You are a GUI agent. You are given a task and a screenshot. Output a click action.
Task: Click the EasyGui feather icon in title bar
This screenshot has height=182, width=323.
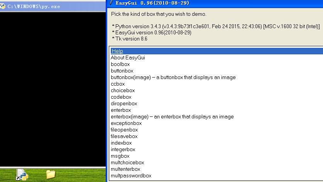click(x=112, y=3)
